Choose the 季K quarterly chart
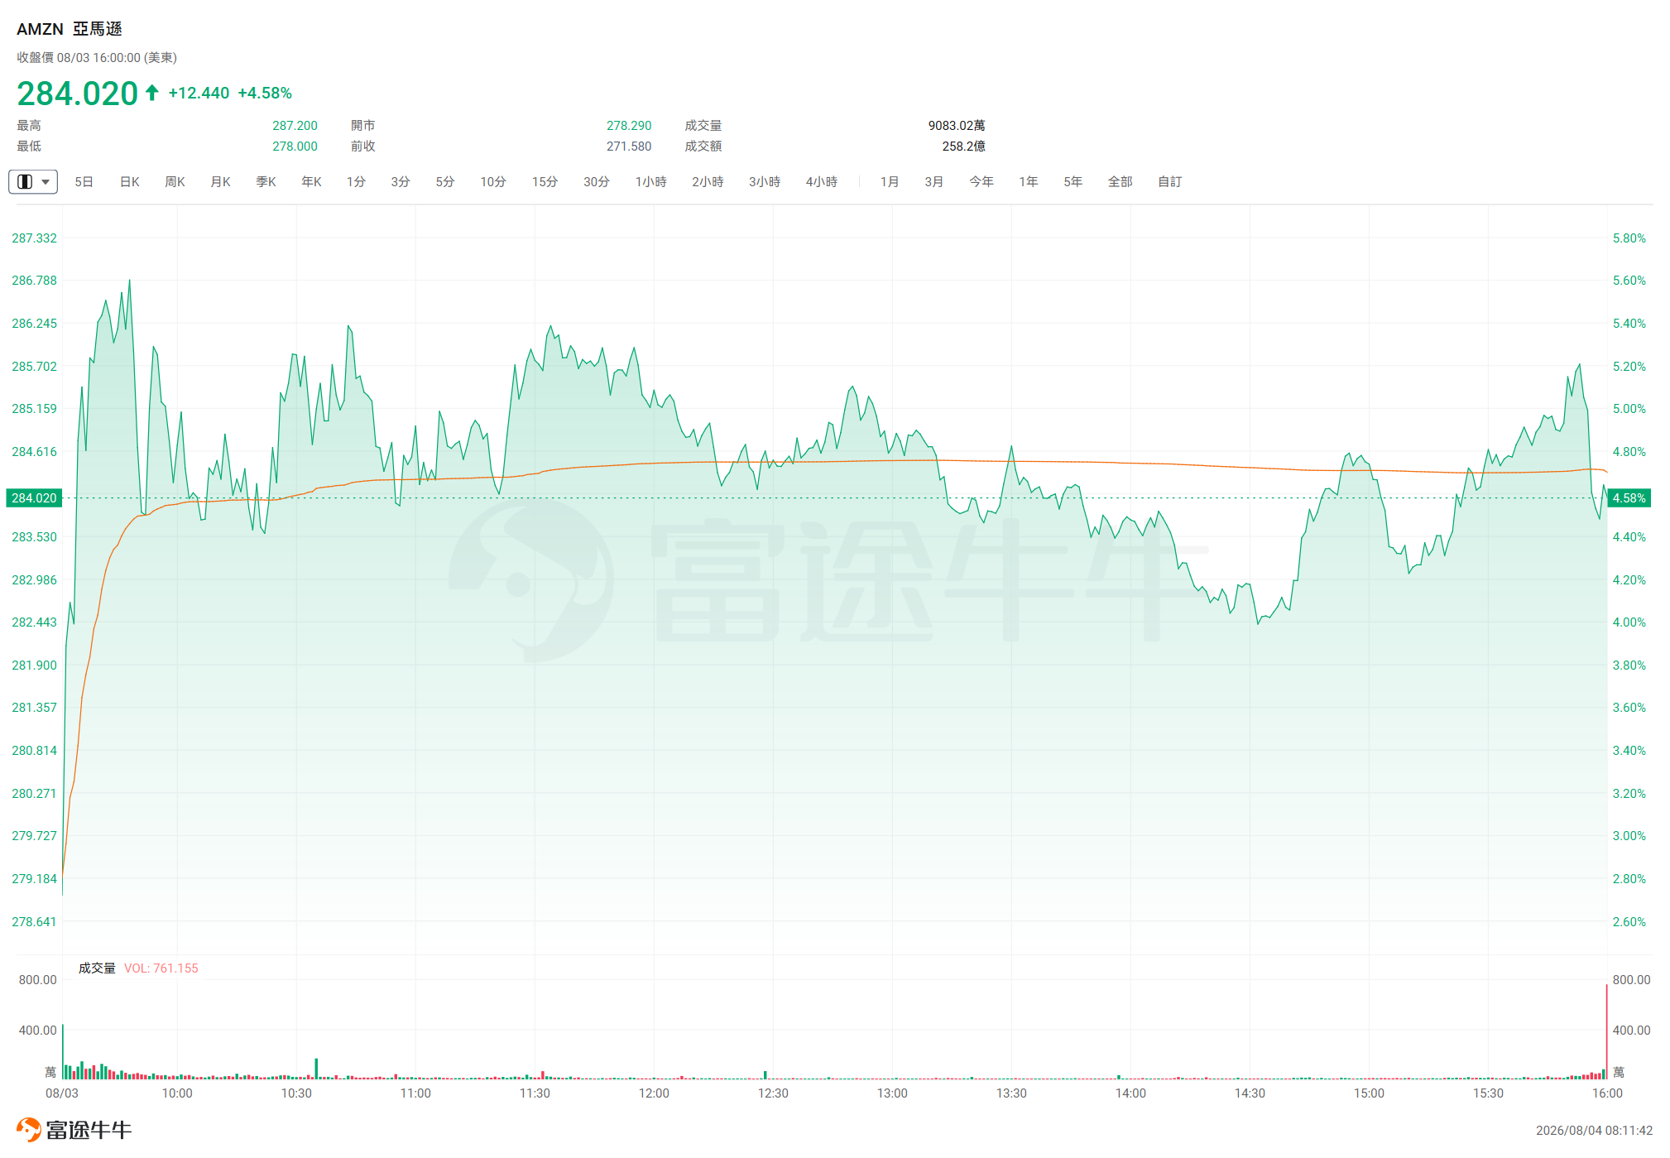 point(266,181)
